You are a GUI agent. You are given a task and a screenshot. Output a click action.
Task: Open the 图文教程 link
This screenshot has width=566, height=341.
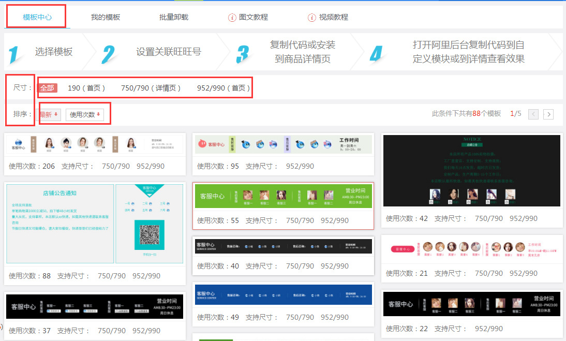pos(254,17)
